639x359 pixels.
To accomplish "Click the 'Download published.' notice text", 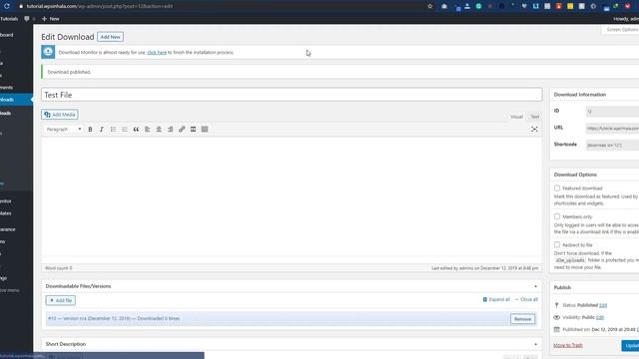I will [69, 72].
